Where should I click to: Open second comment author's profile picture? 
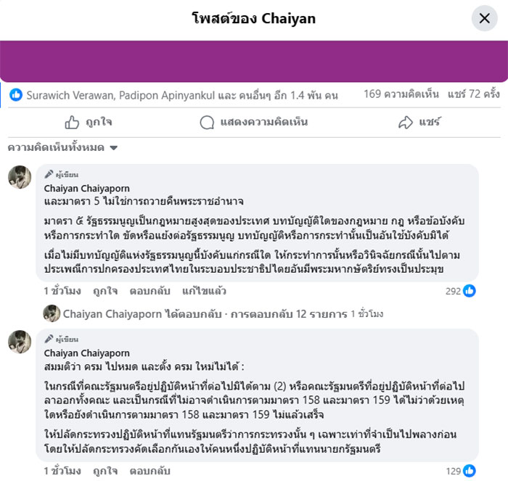[20, 342]
